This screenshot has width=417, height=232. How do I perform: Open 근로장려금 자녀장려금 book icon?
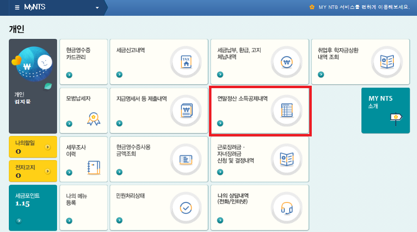287,159
